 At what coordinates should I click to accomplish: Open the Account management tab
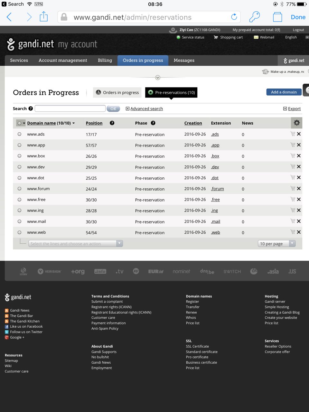pyautogui.click(x=63, y=60)
